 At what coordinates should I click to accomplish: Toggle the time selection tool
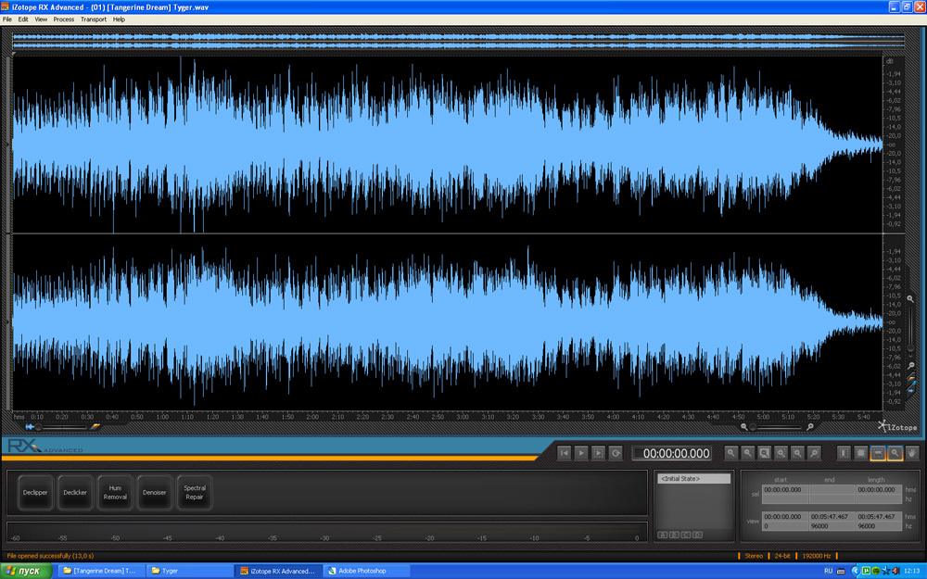click(x=844, y=453)
